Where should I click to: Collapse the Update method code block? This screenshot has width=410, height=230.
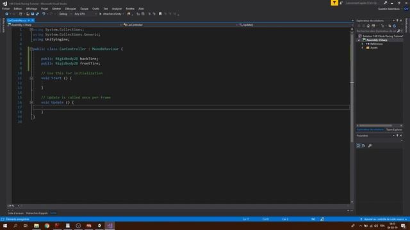click(x=31, y=102)
